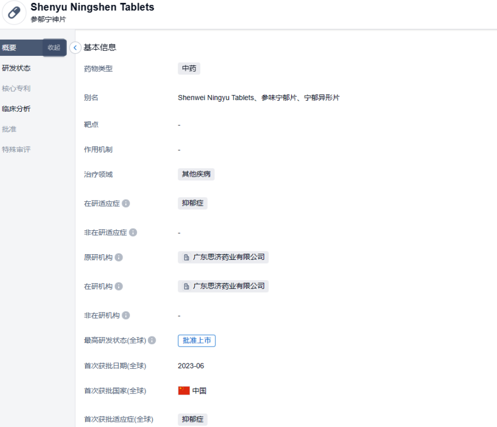Click the pill drug icon in header
This screenshot has height=427, width=497.
[14, 13]
